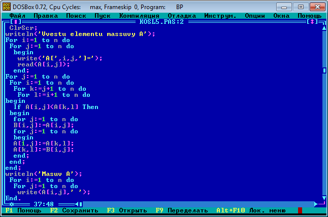Click the read(A[i,j]); line

pos(44,64)
